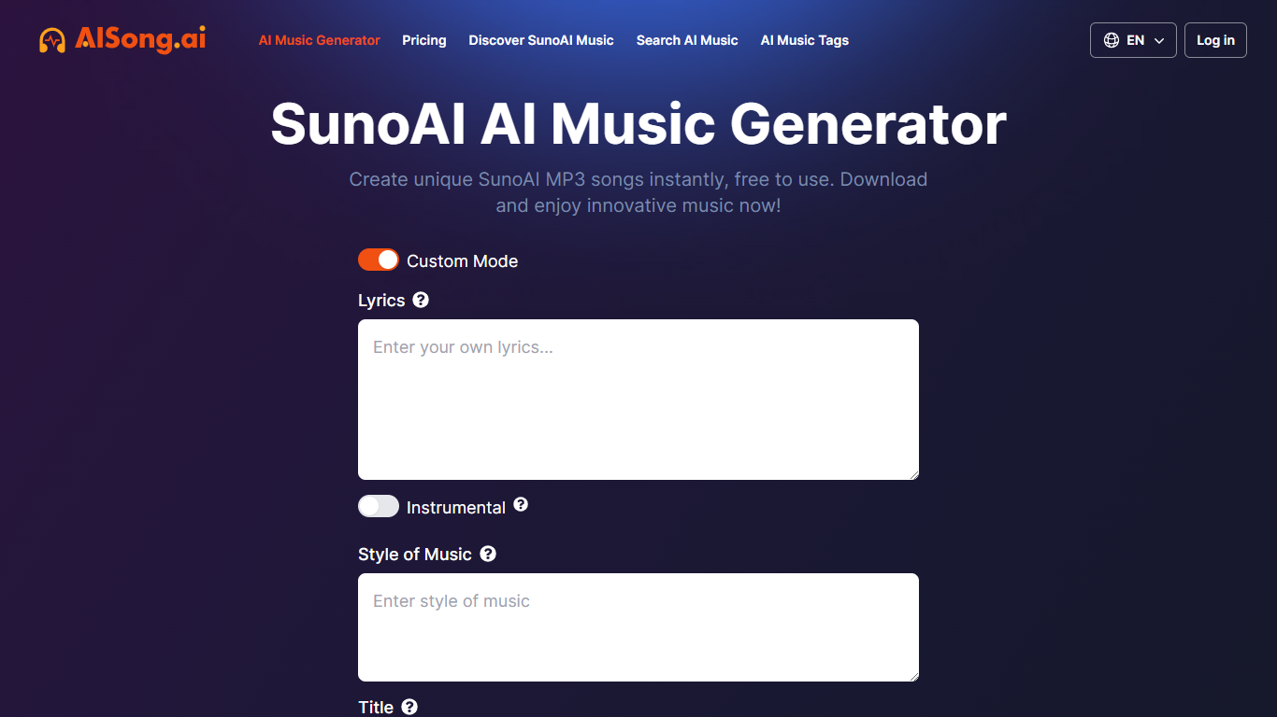
Task: Open the EN language dropdown
Action: (x=1133, y=40)
